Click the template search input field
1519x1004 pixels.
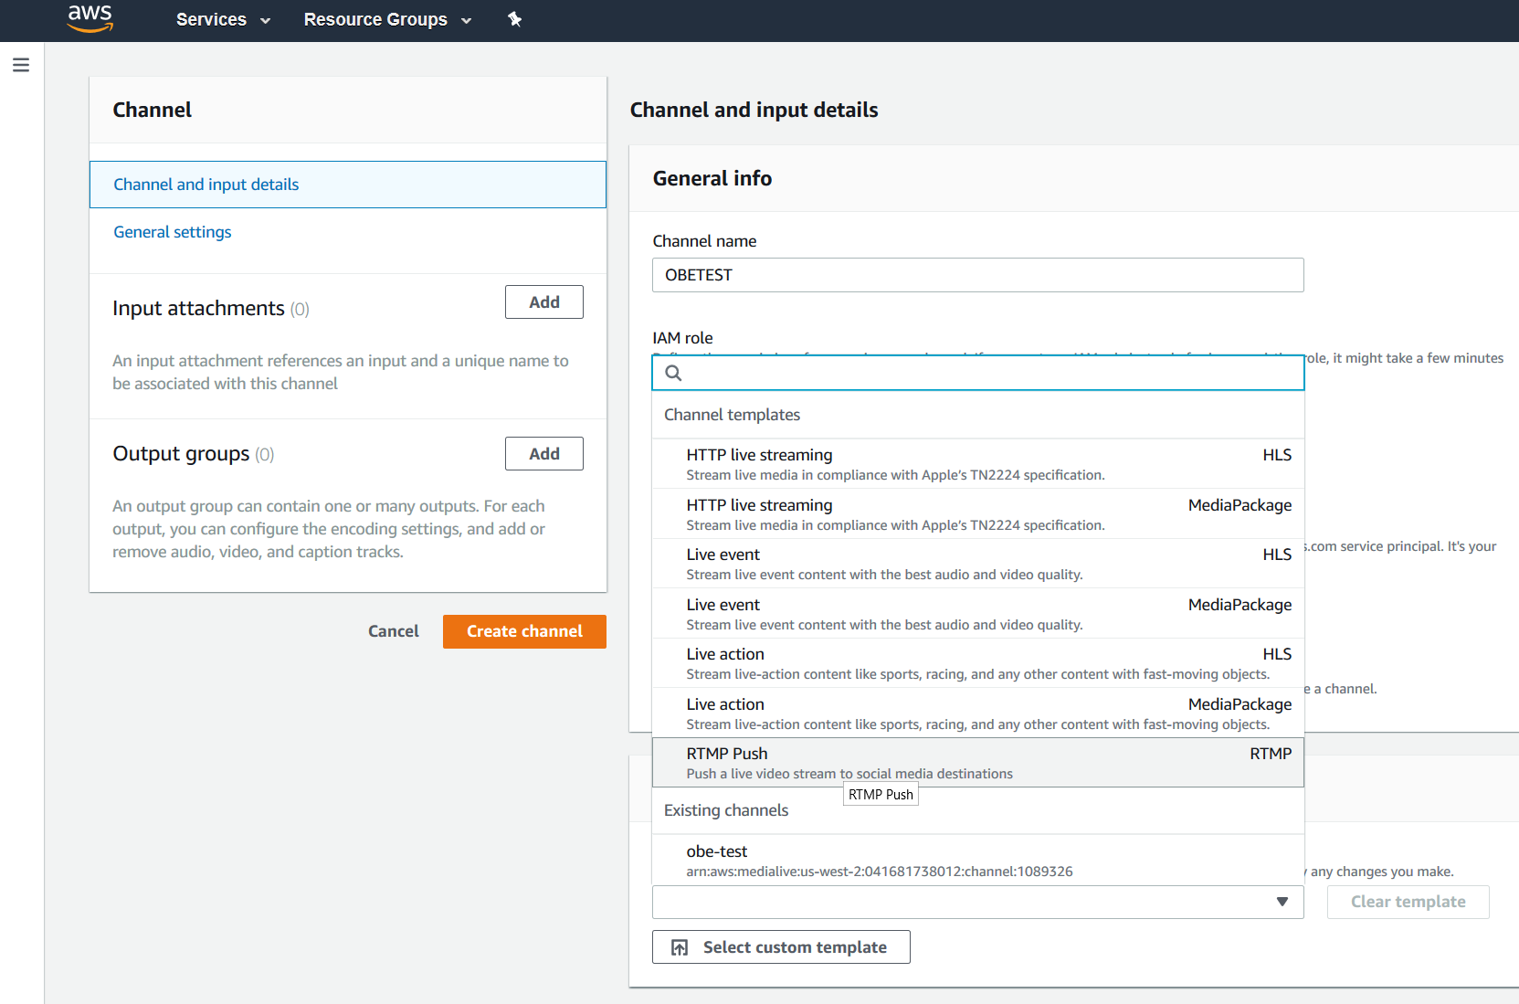pos(978,373)
